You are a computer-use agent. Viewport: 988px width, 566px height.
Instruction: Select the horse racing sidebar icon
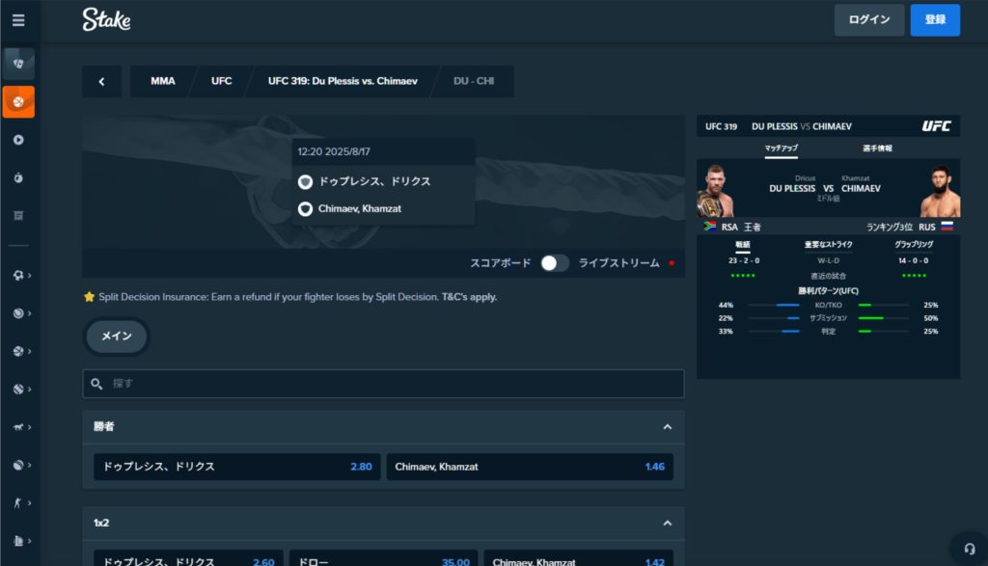(x=17, y=427)
